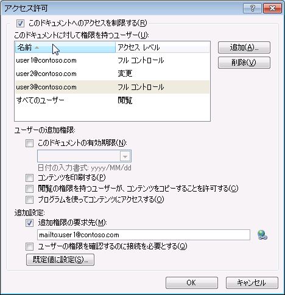Uncheck このドキュメントへのアクセスを制限する checkbox

pos(20,23)
